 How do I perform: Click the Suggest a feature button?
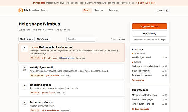[149, 26]
